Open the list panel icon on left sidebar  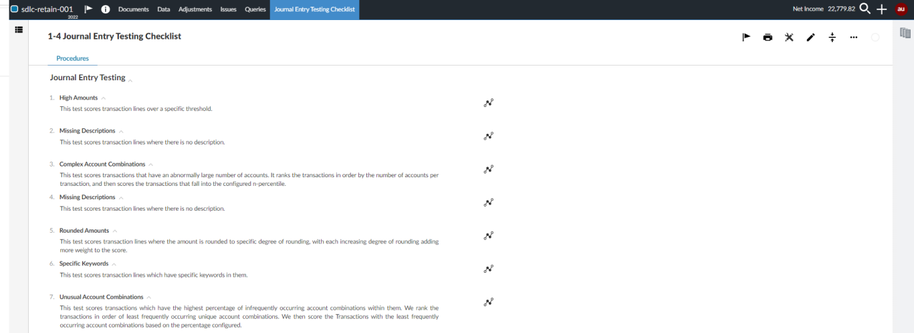pyautogui.click(x=19, y=30)
